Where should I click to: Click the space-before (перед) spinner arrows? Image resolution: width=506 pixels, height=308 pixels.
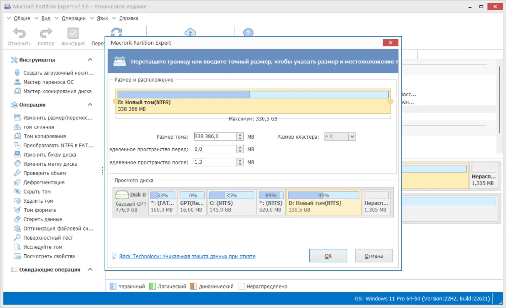(240, 149)
